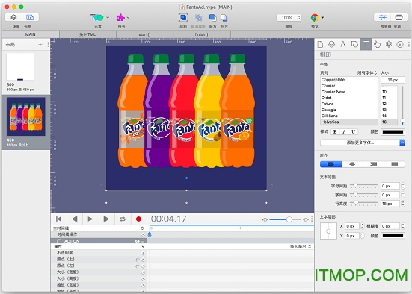Toggle the red Record button
Screen dimensions: 412x294
click(x=138, y=219)
